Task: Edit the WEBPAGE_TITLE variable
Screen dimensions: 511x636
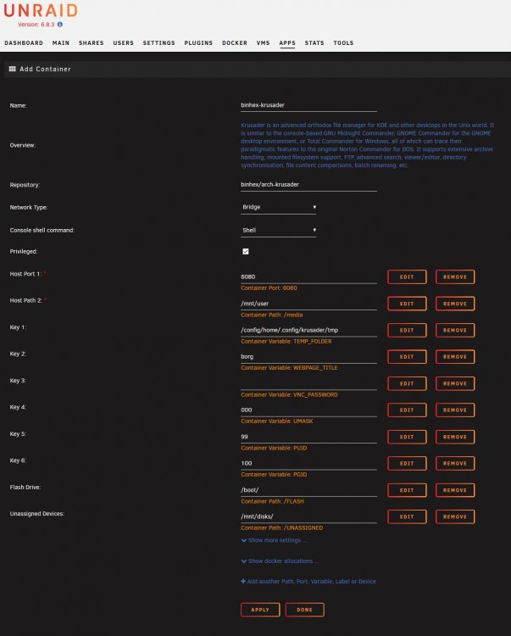Action: click(x=407, y=357)
